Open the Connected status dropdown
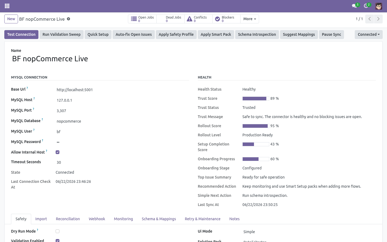The image size is (387, 242). click(x=369, y=34)
